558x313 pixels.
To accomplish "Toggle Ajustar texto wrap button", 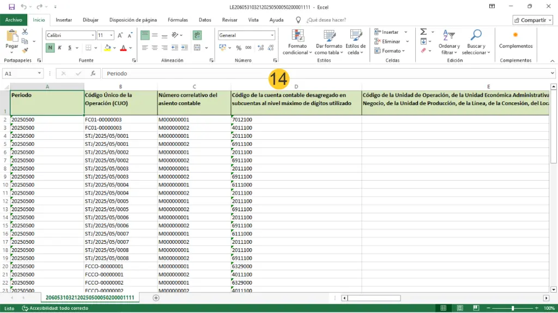I will tap(197, 35).
